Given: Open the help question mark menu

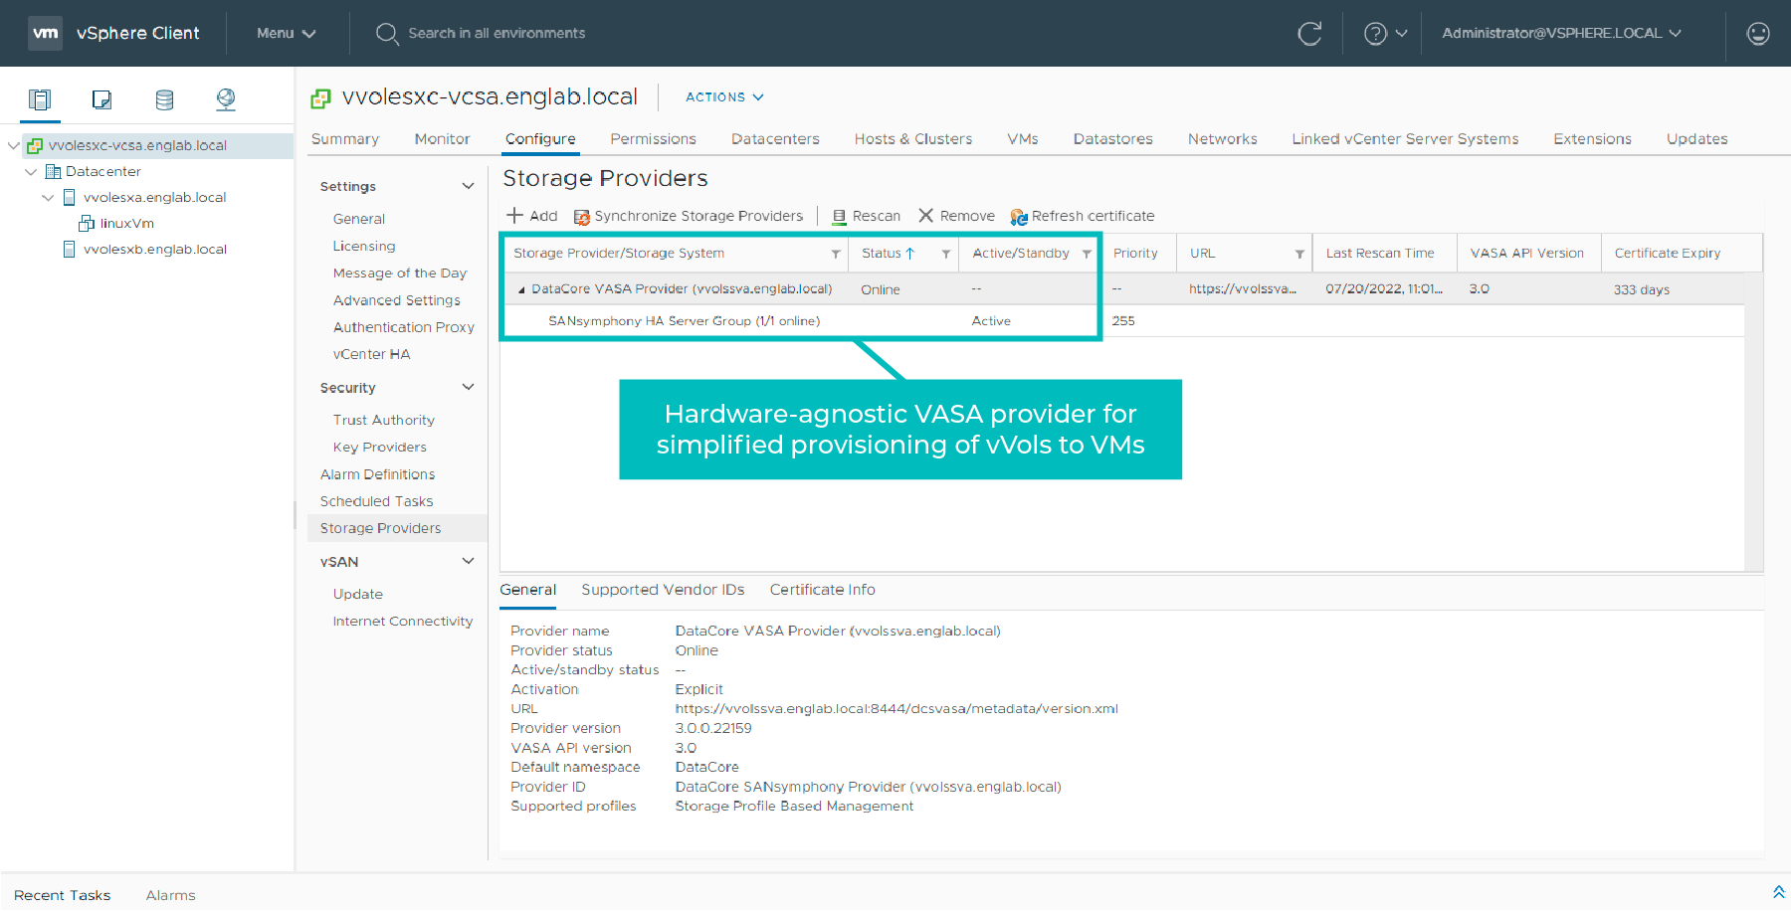Looking at the screenshot, I should [x=1386, y=34].
